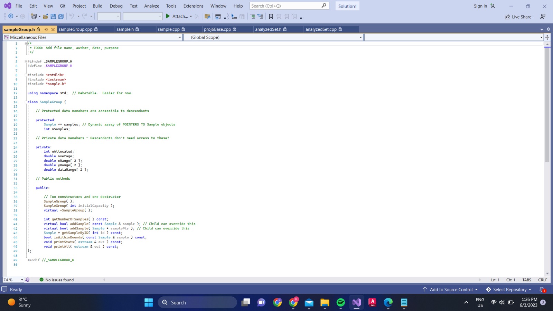Close the sampleGroup.h tab
Screen dimensions: 553x311
[x=53, y=29]
